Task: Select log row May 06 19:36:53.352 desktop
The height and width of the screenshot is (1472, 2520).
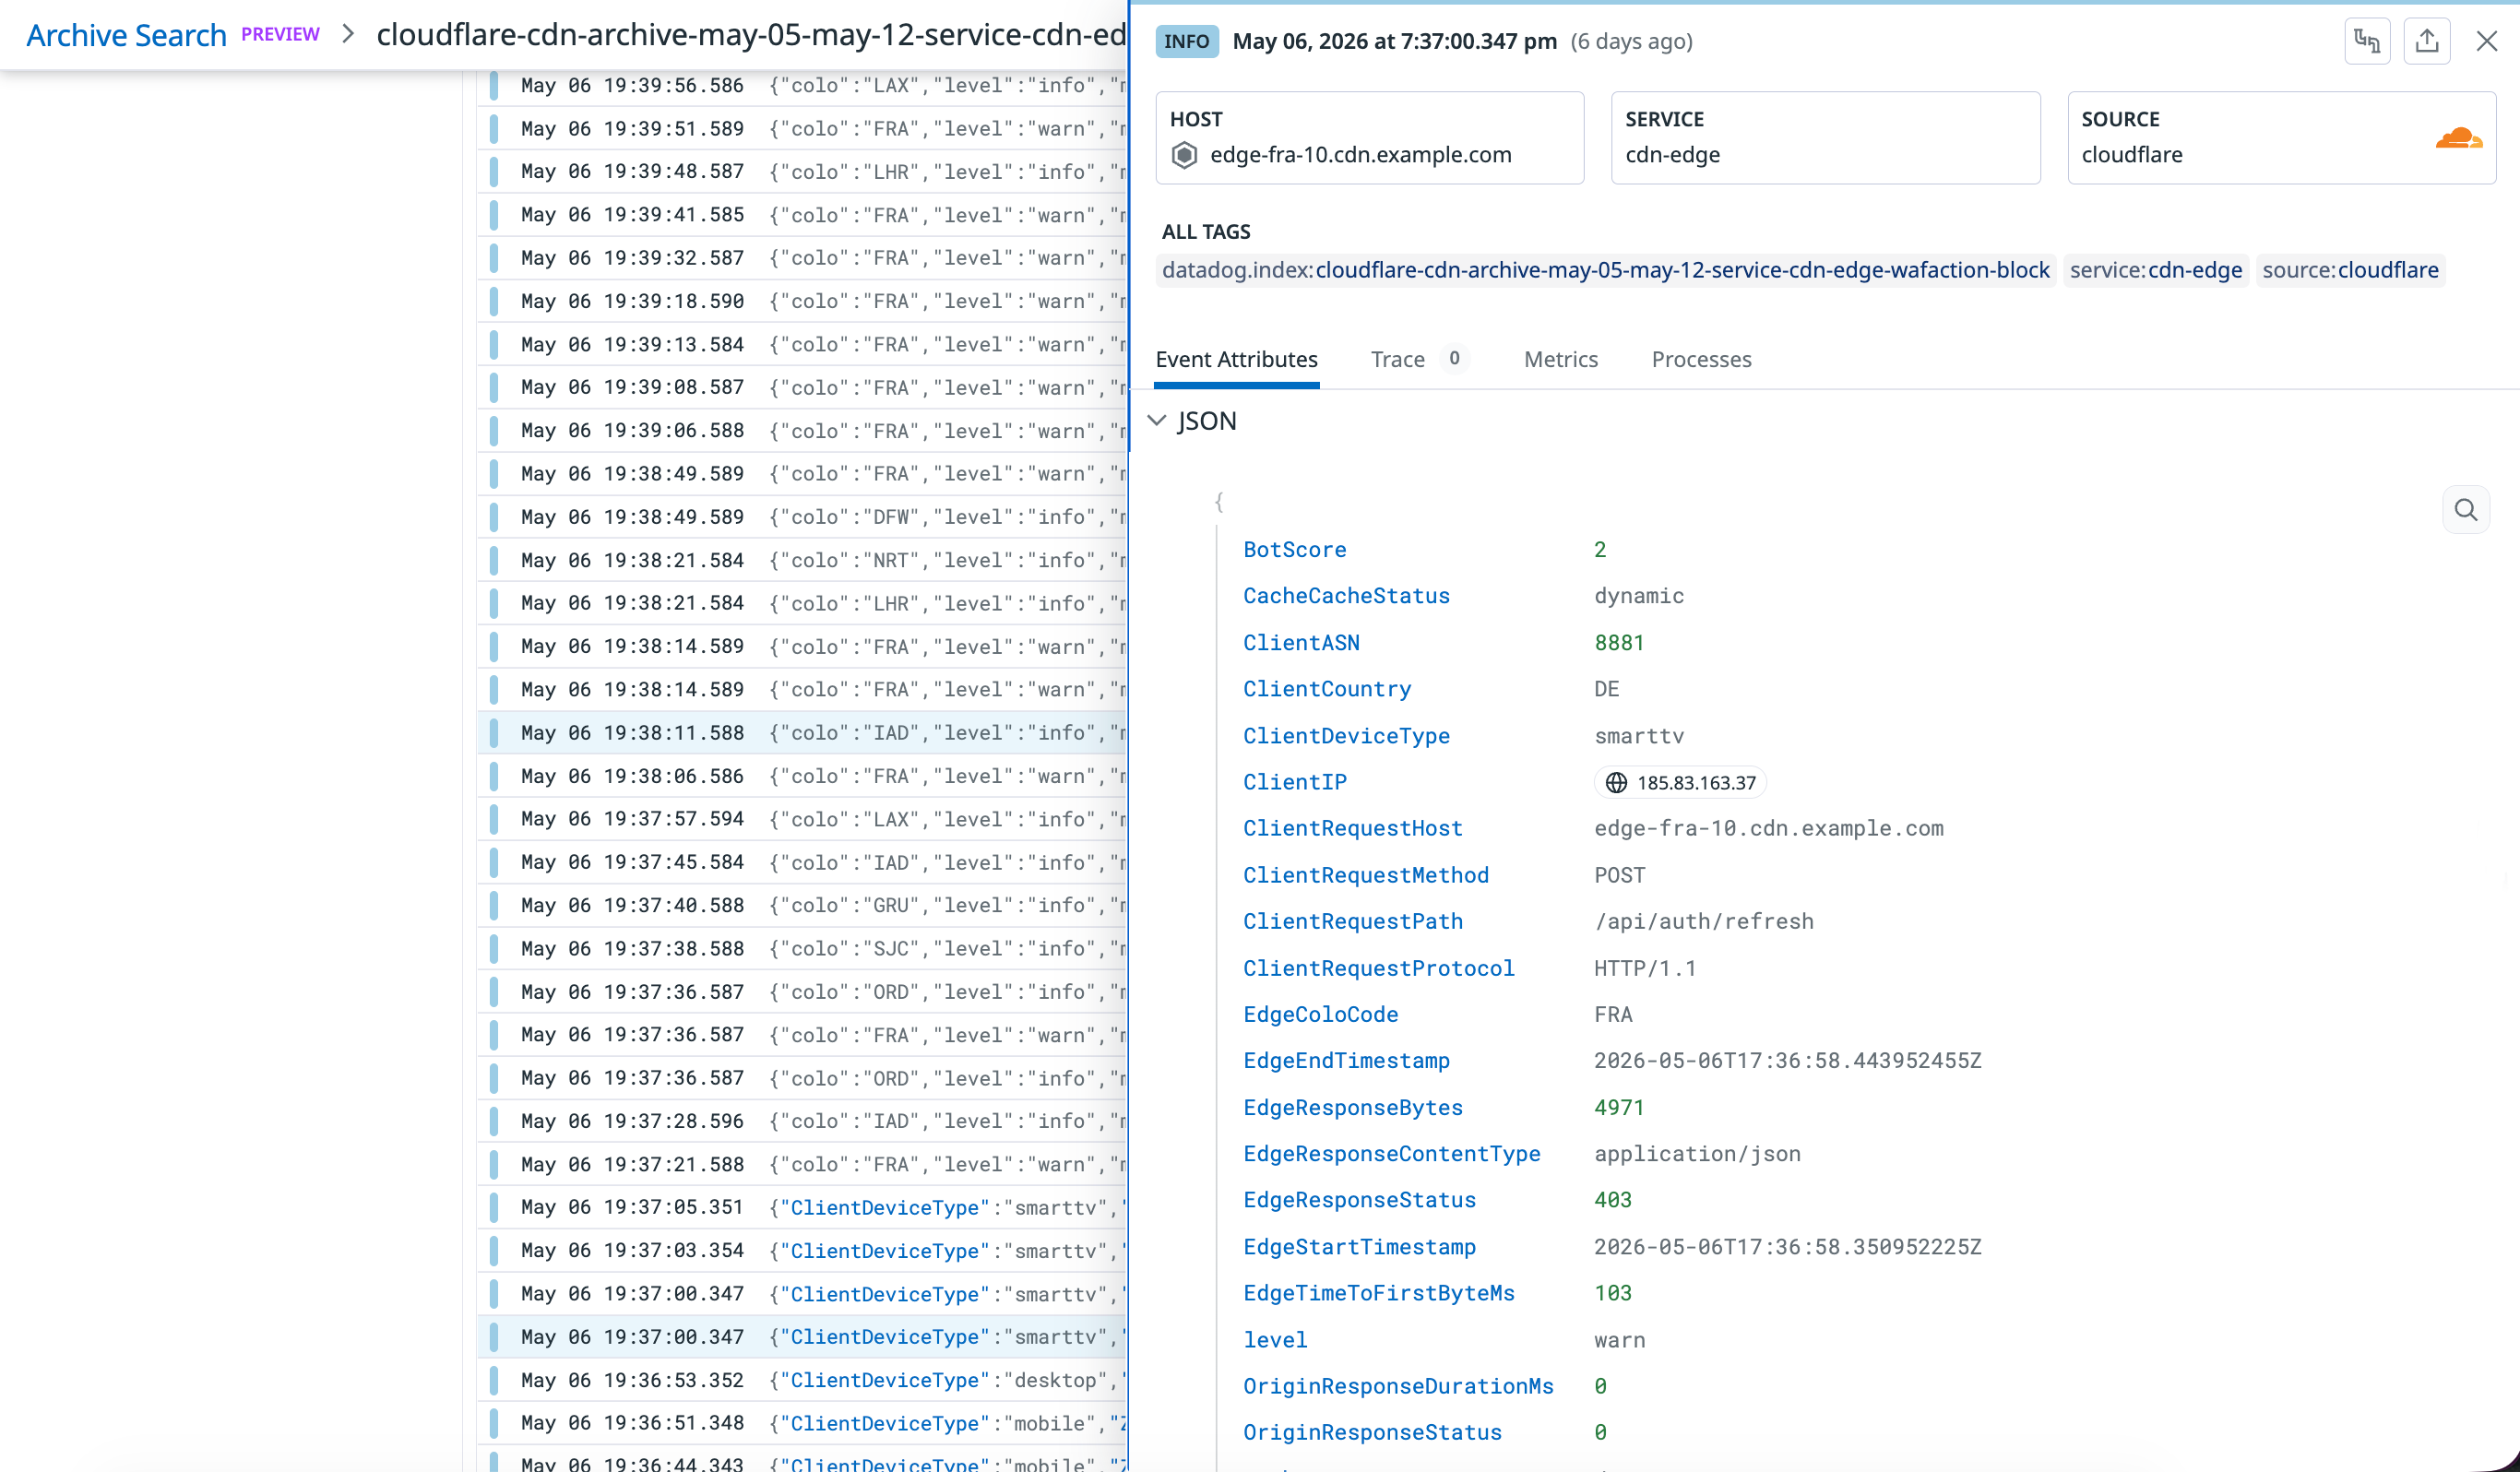Action: pyautogui.click(x=803, y=1380)
